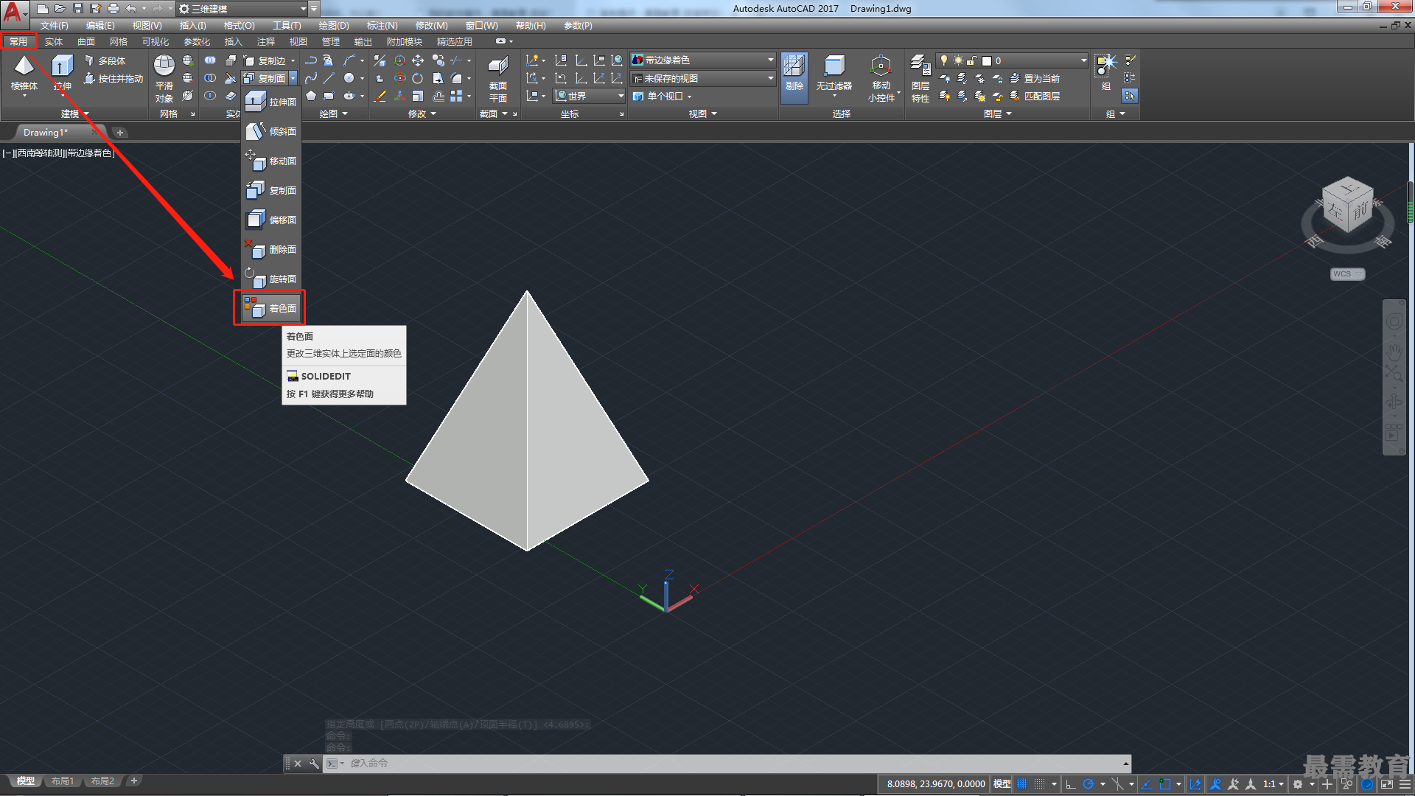Click Match Layer (匹配图层) button
Screen dimensions: 1415x796
pos(1035,96)
